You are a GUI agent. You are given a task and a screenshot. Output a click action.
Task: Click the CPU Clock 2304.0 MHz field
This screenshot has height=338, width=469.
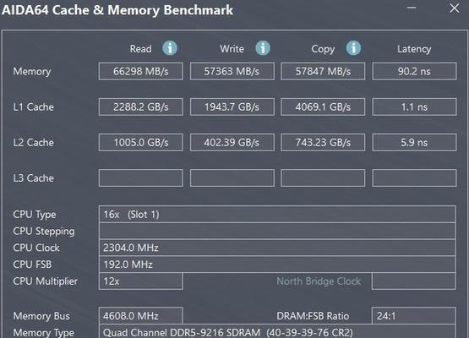pos(277,248)
